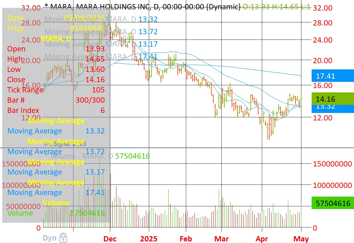Image resolution: width=354 pixels, height=243 pixels.
Task: Click the Moving Average 13.32 row in cursor window
Action: 56,131
